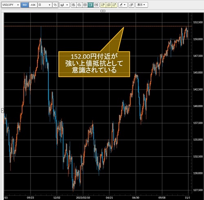
Task: Click the detach chart window icon
Action: pyautogui.click(x=131, y=5)
